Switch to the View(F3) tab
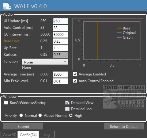The image size is (147, 138). pos(9,135)
